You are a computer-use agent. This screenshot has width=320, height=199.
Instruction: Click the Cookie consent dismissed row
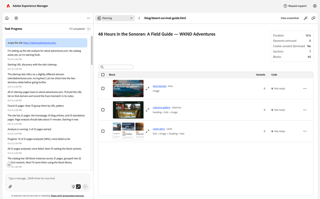click(x=292, y=46)
